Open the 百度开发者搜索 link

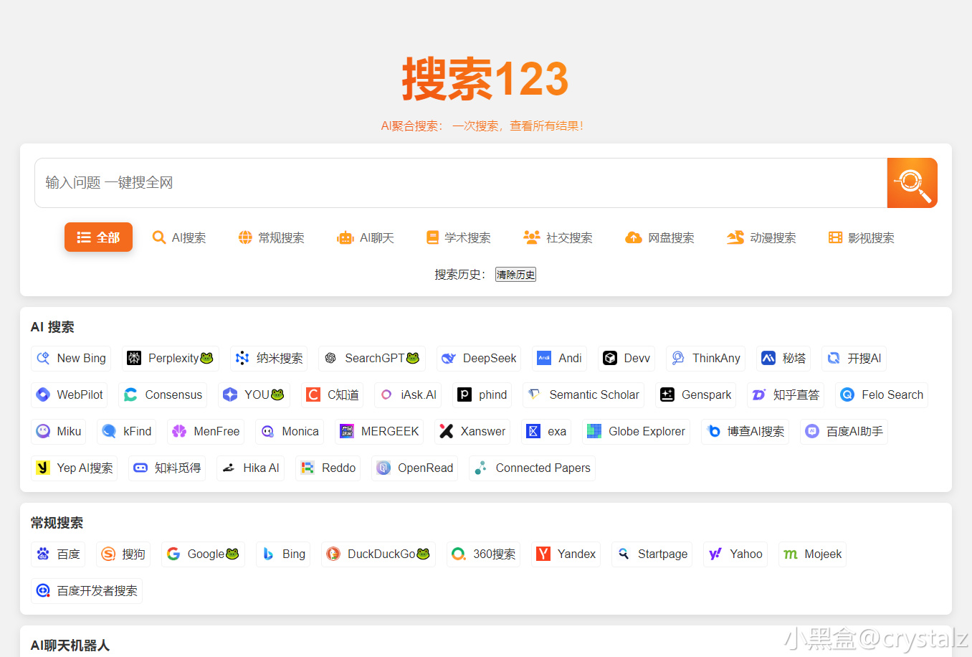pyautogui.click(x=87, y=590)
